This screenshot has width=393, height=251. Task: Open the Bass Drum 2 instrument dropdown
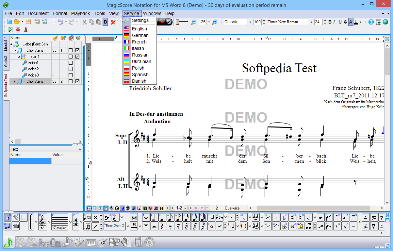[128, 226]
